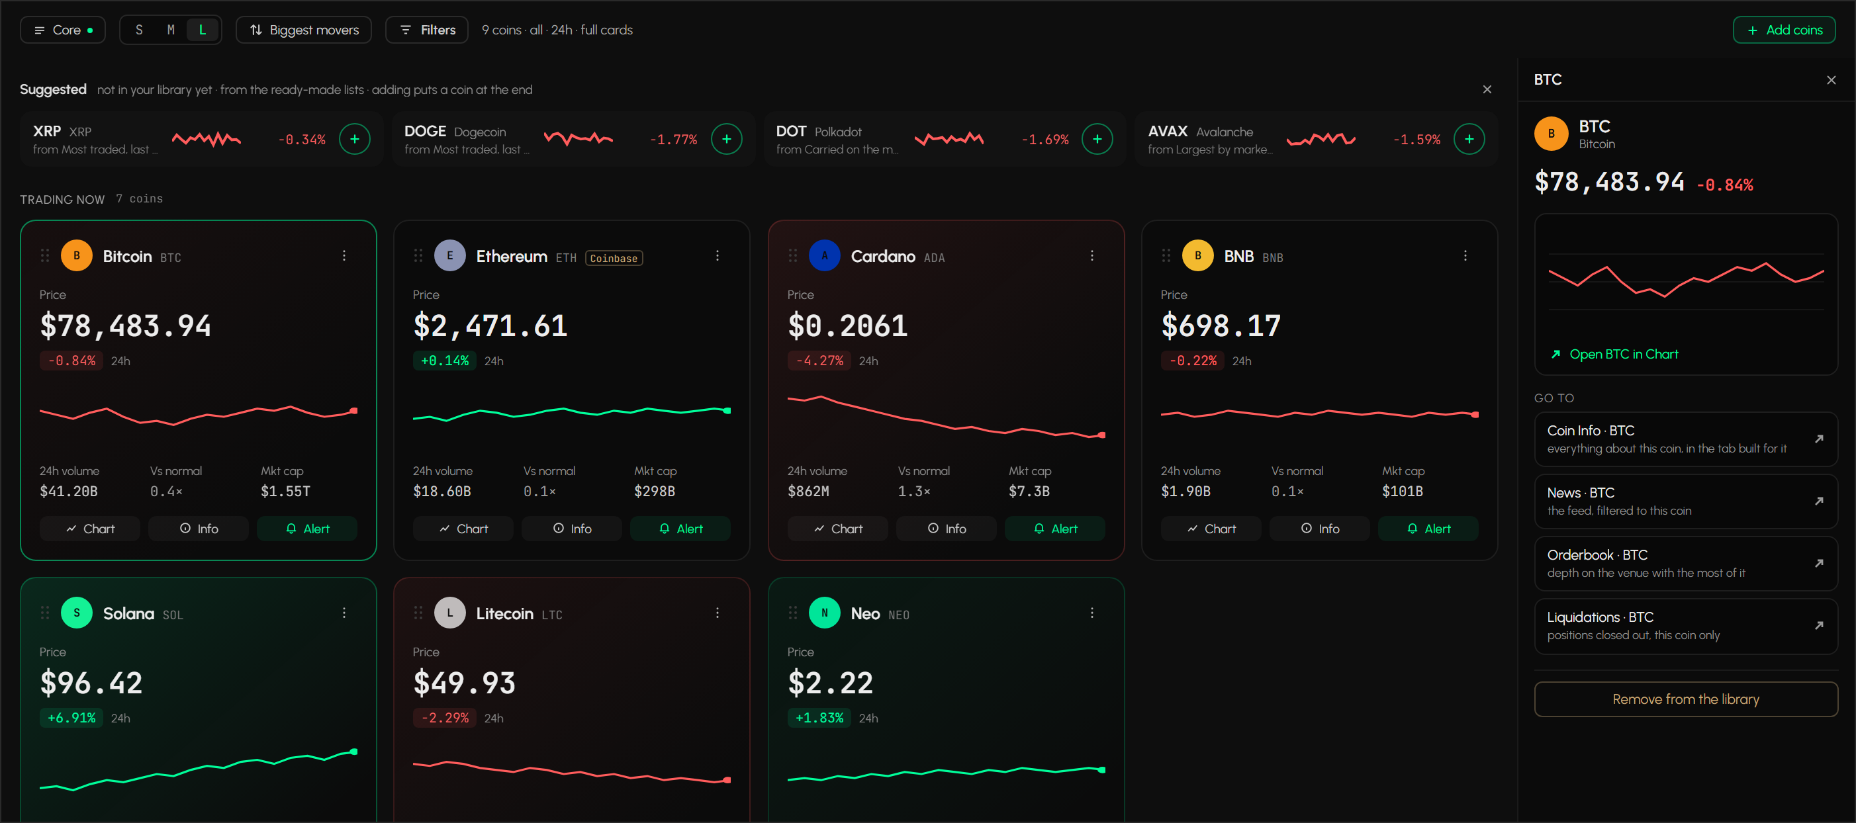Open Chart on the BNB card
The width and height of the screenshot is (1856, 823).
tap(1211, 529)
